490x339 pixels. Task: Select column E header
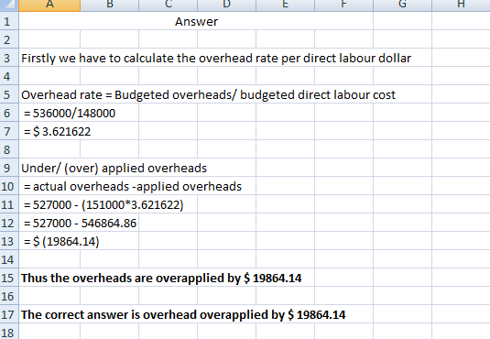coord(286,5)
